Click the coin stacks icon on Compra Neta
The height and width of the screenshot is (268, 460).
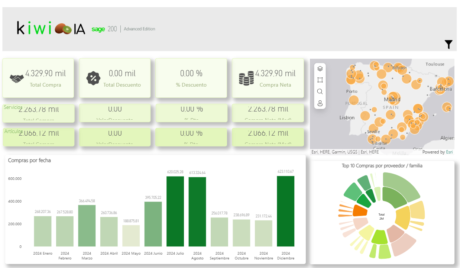[x=246, y=78]
